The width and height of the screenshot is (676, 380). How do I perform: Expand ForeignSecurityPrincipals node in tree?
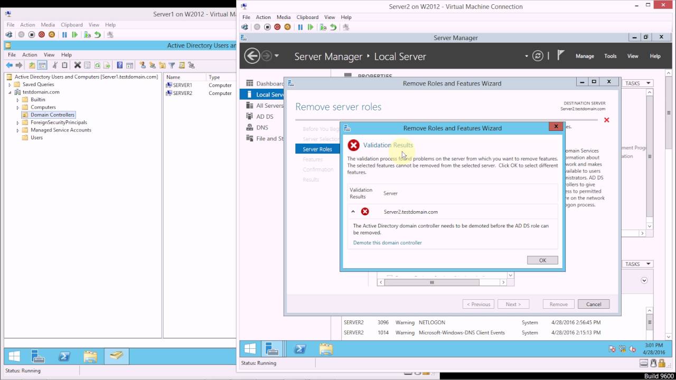point(17,122)
